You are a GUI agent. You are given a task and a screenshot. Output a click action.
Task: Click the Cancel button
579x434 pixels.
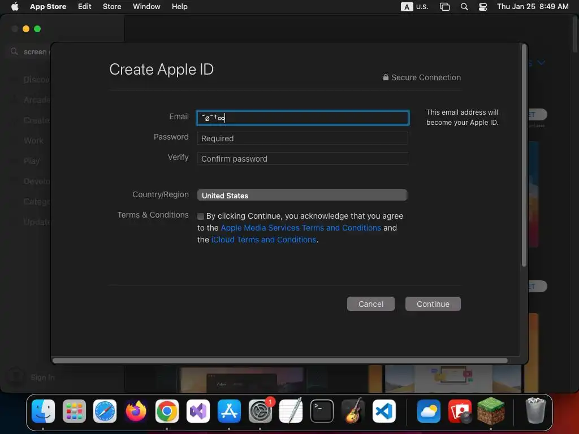pyautogui.click(x=371, y=303)
